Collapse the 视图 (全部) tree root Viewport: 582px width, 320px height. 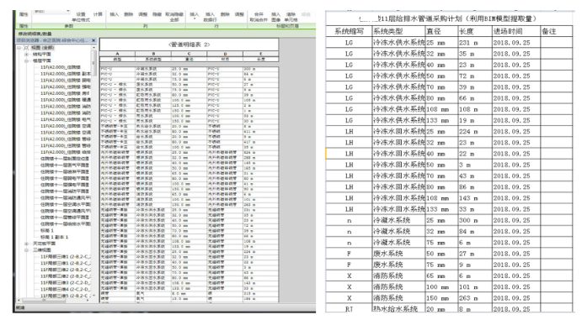tap(19, 48)
